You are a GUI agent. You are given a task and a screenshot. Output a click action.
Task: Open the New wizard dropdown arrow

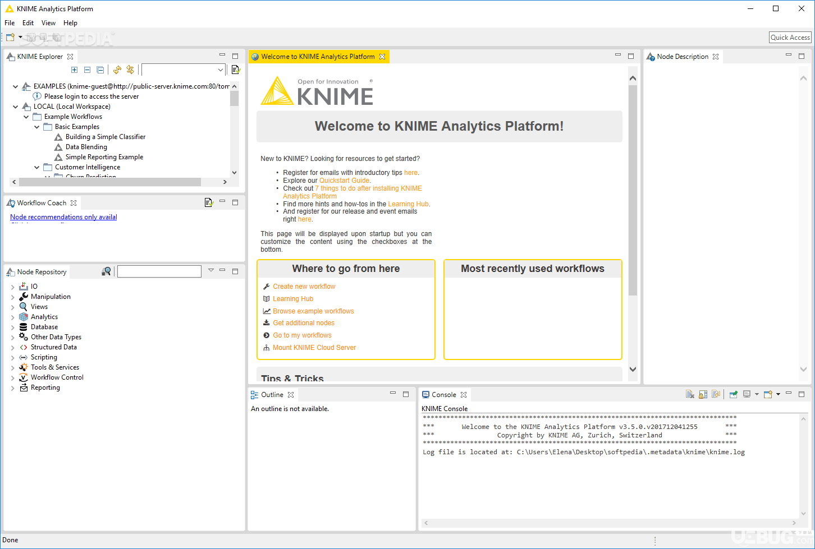point(20,37)
